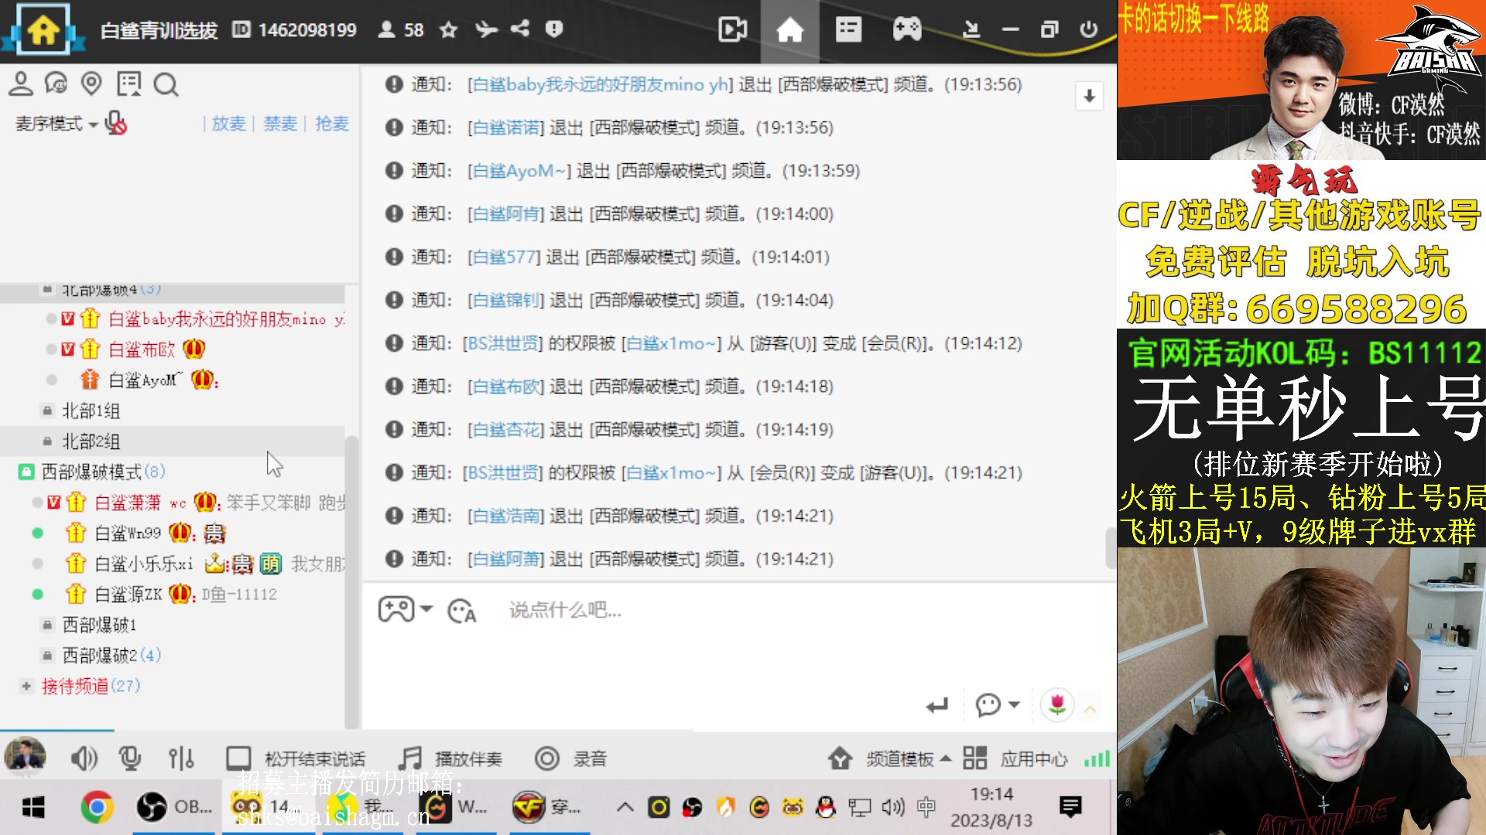This screenshot has width=1486, height=835.
Task: Open 应用中心 app center
Action: coord(1015,758)
